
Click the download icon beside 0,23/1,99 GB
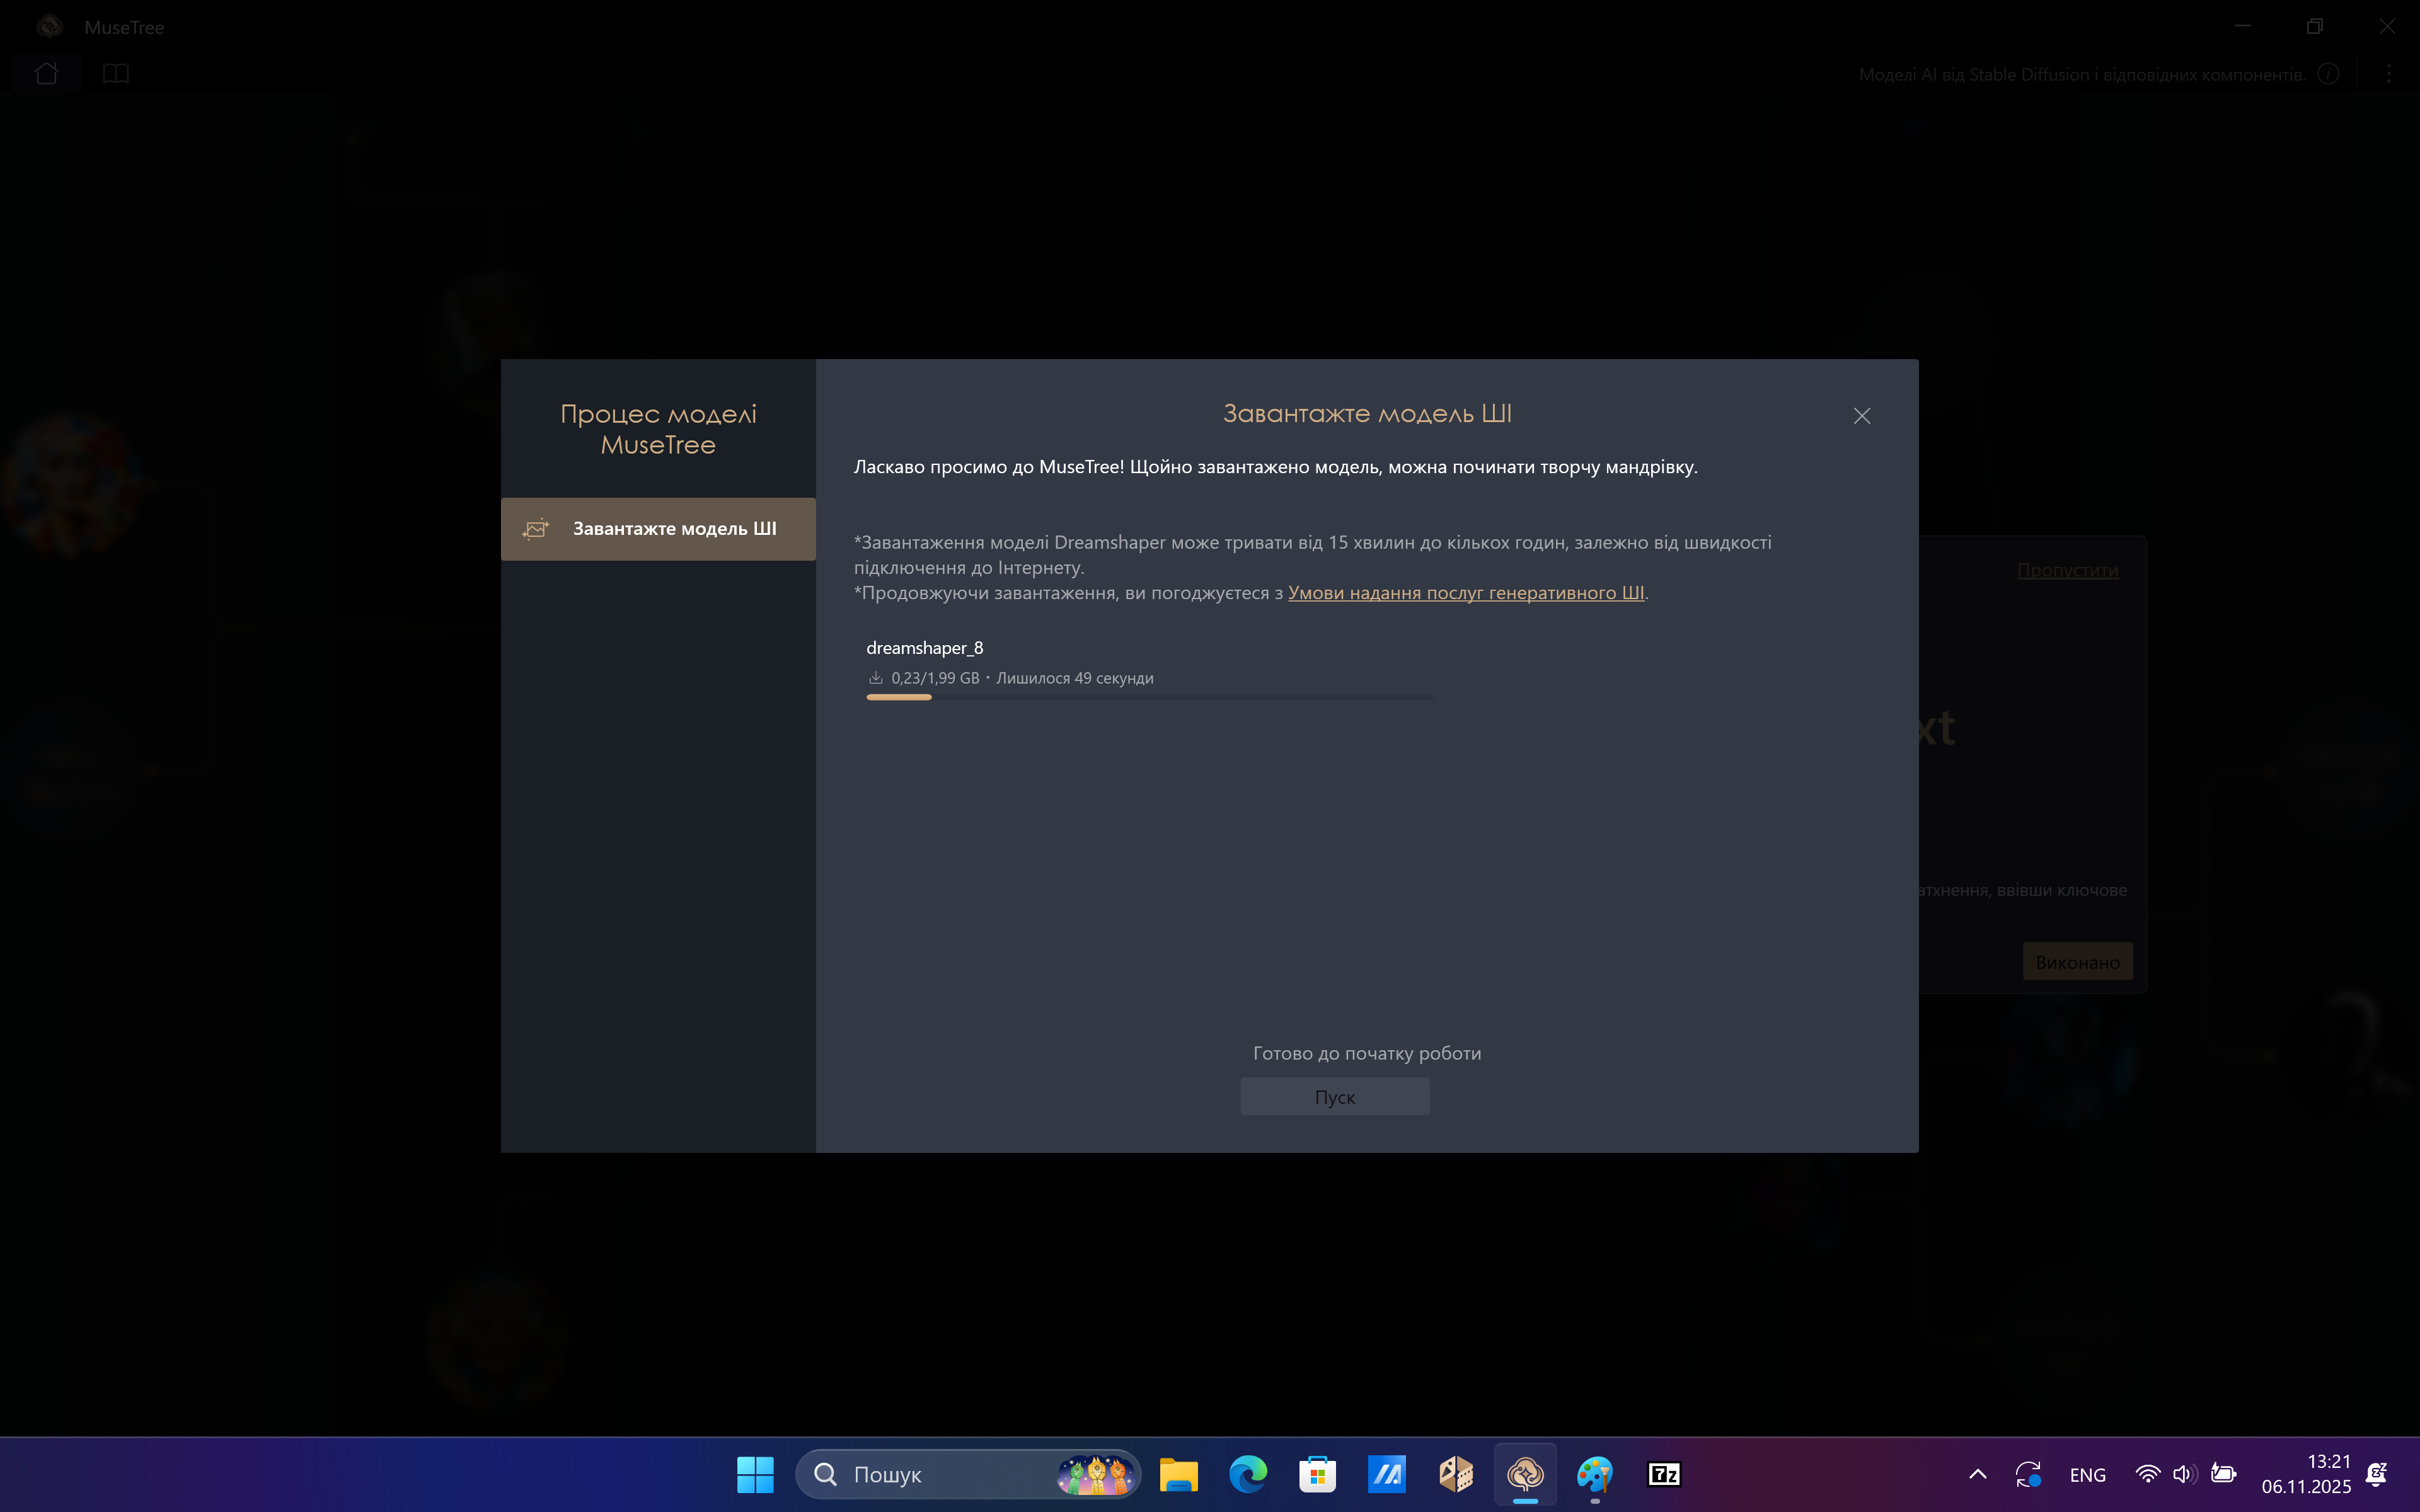pos(876,678)
